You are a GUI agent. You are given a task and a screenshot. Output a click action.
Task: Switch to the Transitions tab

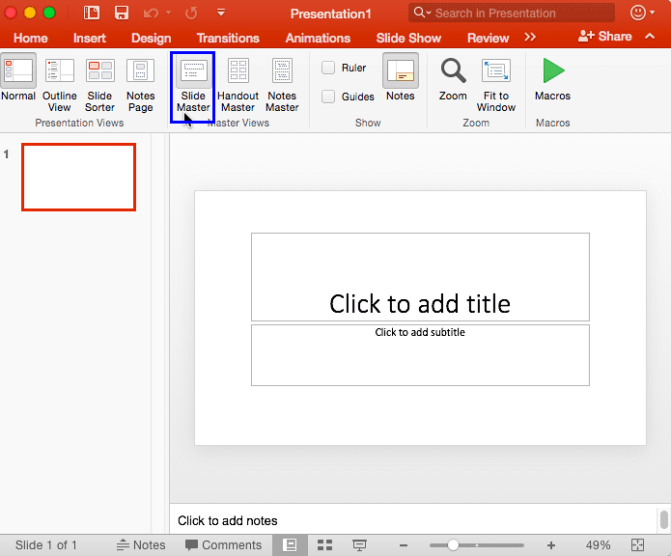pyautogui.click(x=228, y=38)
